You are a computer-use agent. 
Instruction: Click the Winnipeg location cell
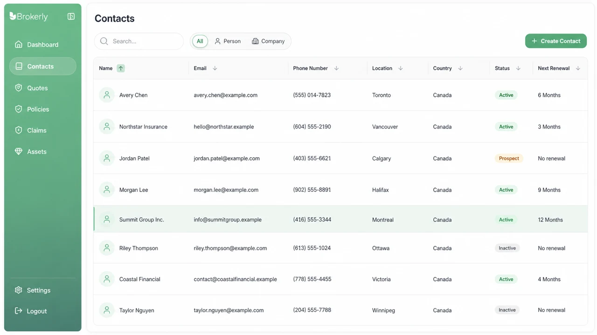click(x=383, y=310)
